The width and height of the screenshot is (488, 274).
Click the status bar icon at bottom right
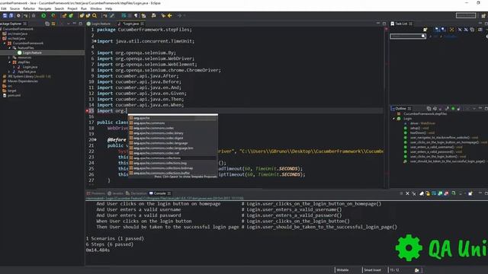click(417, 270)
